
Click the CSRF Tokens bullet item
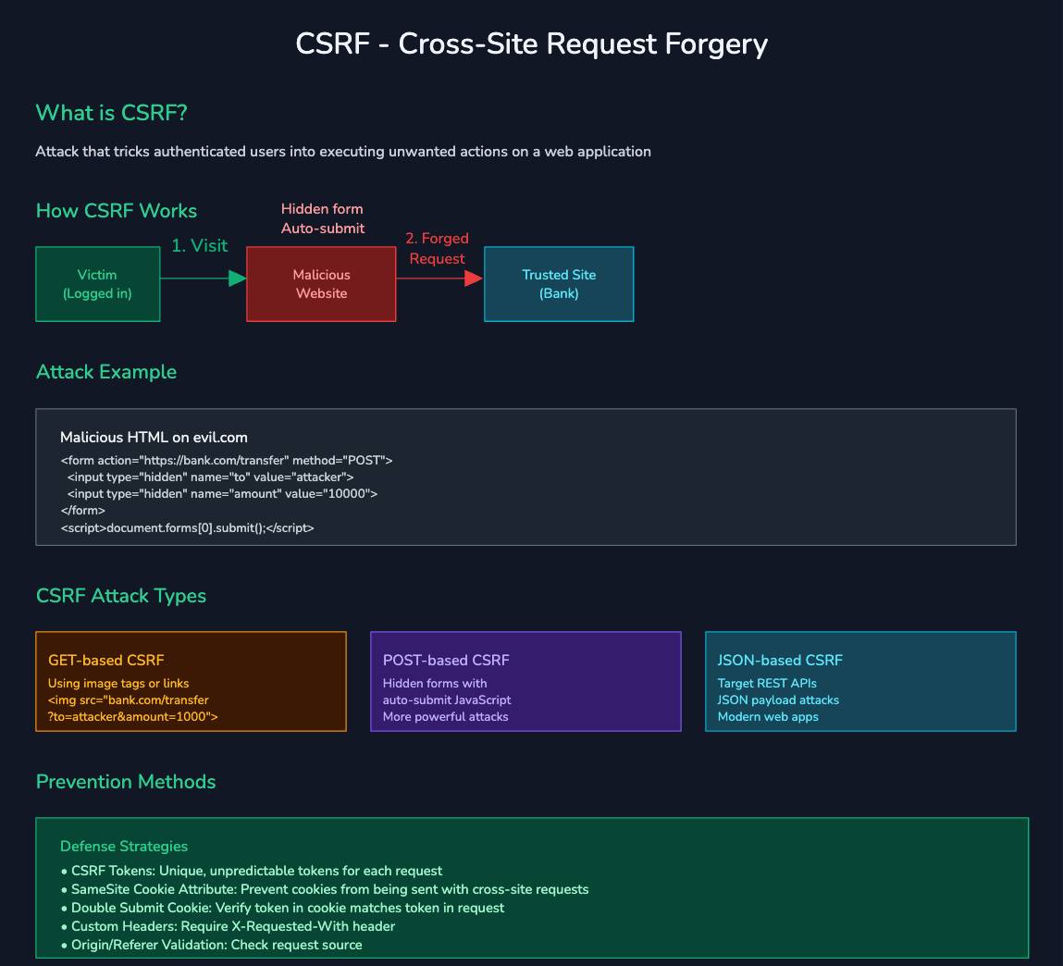coord(256,871)
